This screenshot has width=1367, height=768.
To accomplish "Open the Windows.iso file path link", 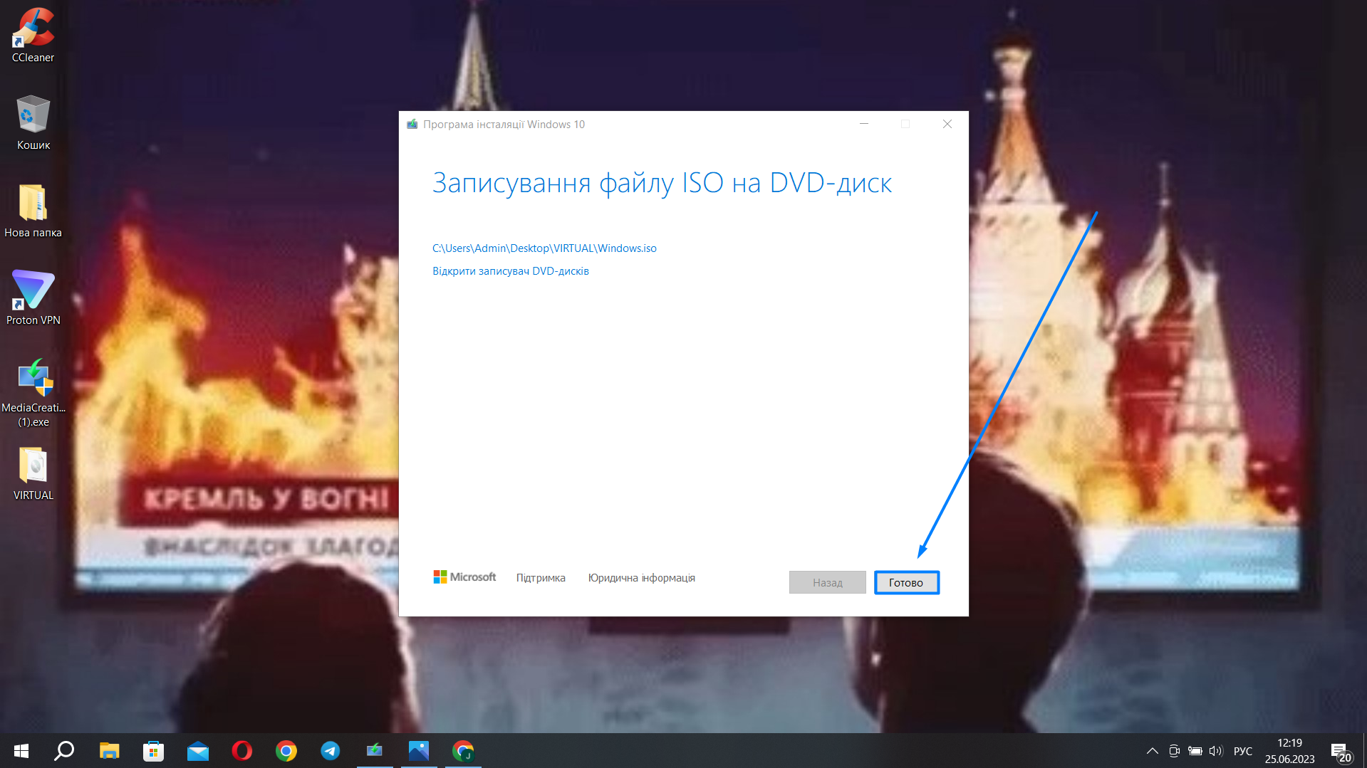I will (544, 248).
